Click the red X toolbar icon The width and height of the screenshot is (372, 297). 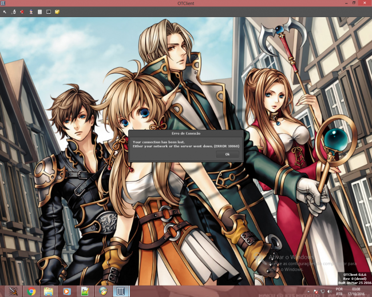tap(22, 11)
